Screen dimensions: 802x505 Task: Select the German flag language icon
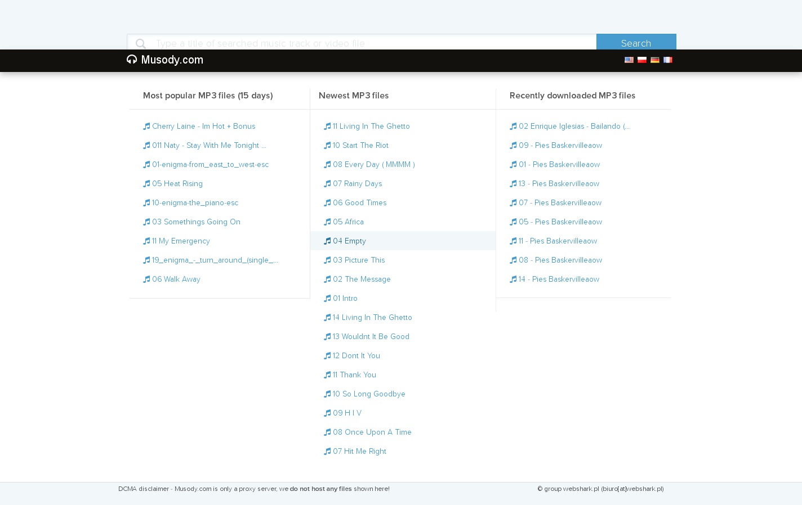(x=654, y=60)
